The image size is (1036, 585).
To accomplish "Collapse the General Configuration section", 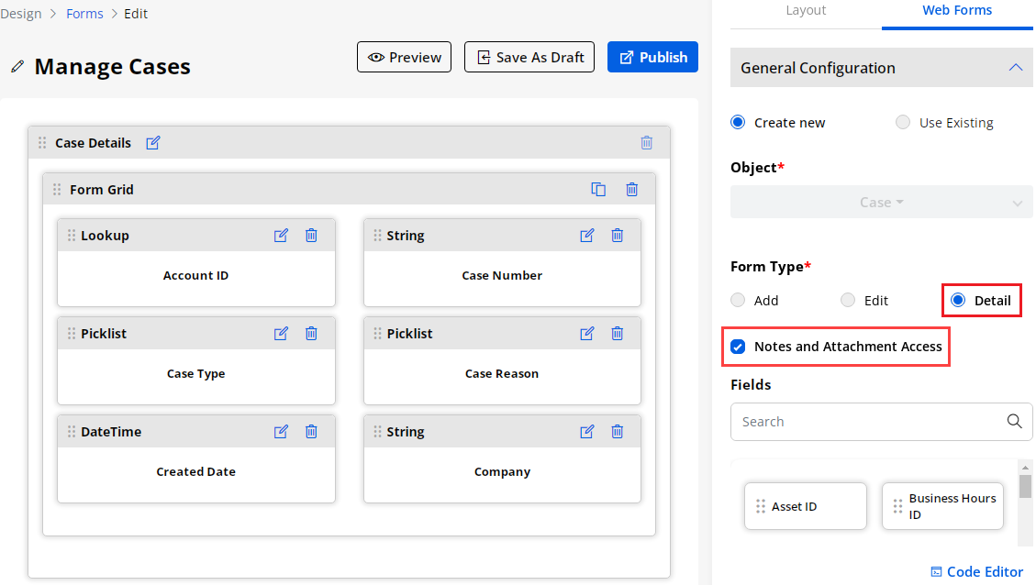I will pos(1015,68).
